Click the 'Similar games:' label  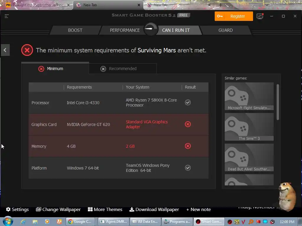[x=236, y=78]
